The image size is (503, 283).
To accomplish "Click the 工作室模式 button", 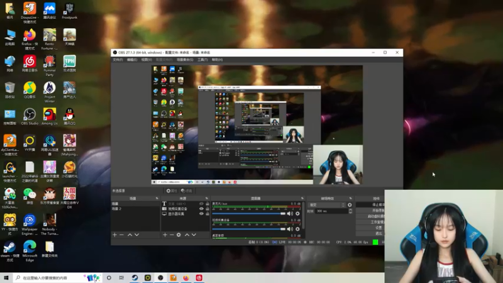I will [x=370, y=222].
